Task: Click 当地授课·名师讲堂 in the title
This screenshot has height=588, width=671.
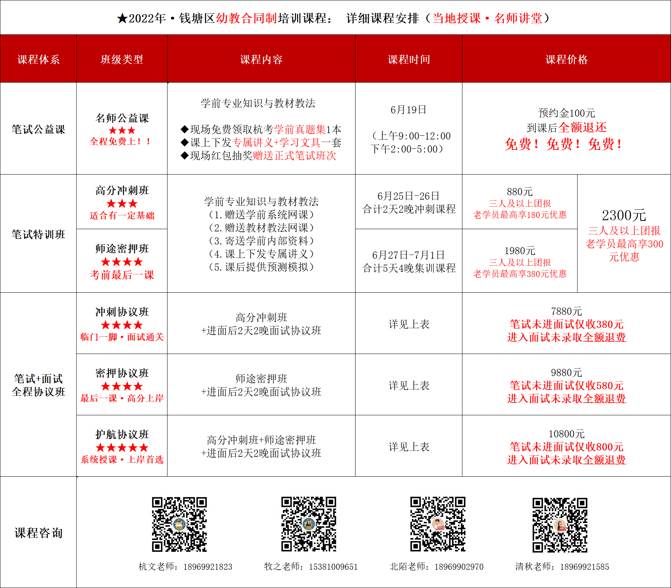Action: [x=487, y=18]
